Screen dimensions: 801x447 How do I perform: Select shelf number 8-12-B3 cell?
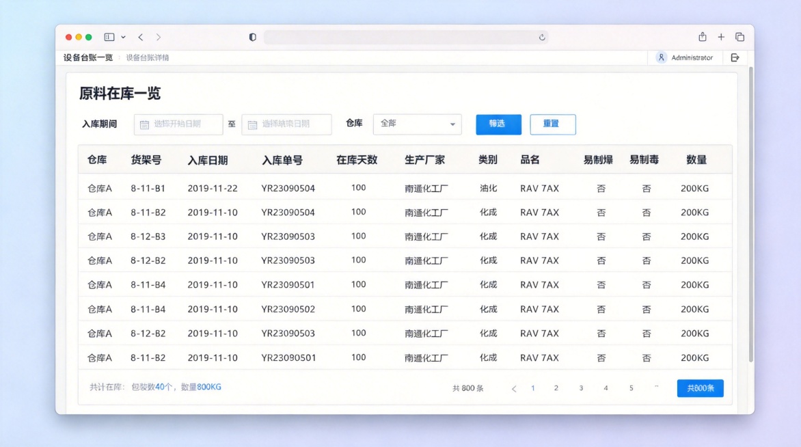coord(148,236)
